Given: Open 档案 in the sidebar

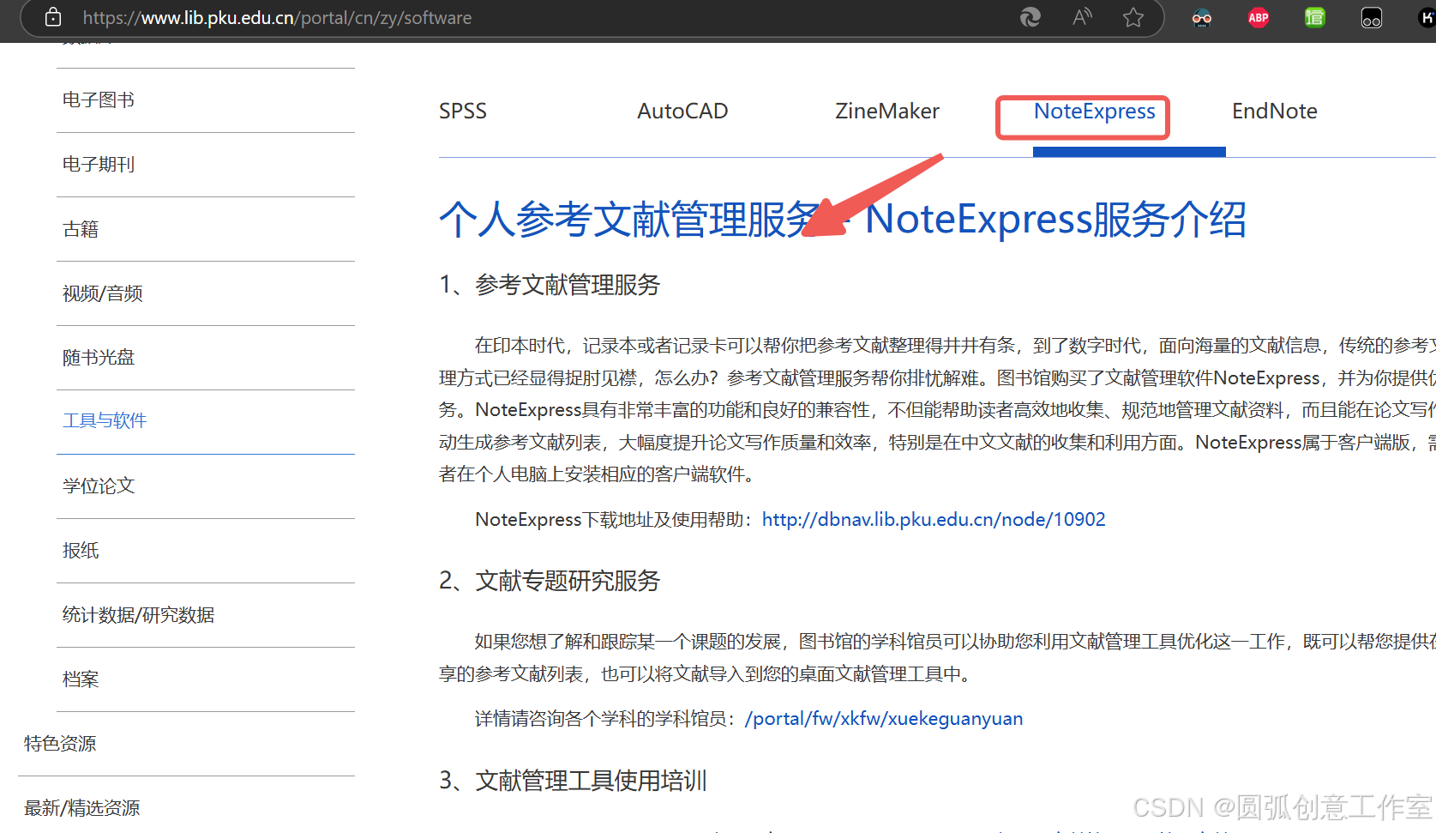Looking at the screenshot, I should click(81, 679).
